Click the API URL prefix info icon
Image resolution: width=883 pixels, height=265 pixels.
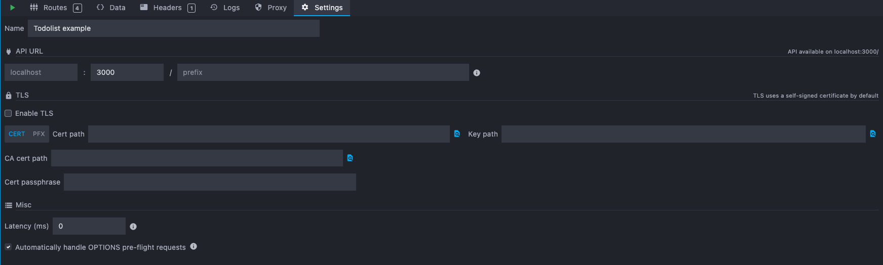pyautogui.click(x=476, y=73)
